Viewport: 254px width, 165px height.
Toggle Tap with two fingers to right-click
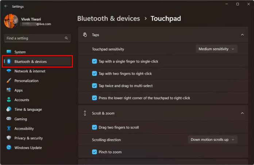point(95,74)
